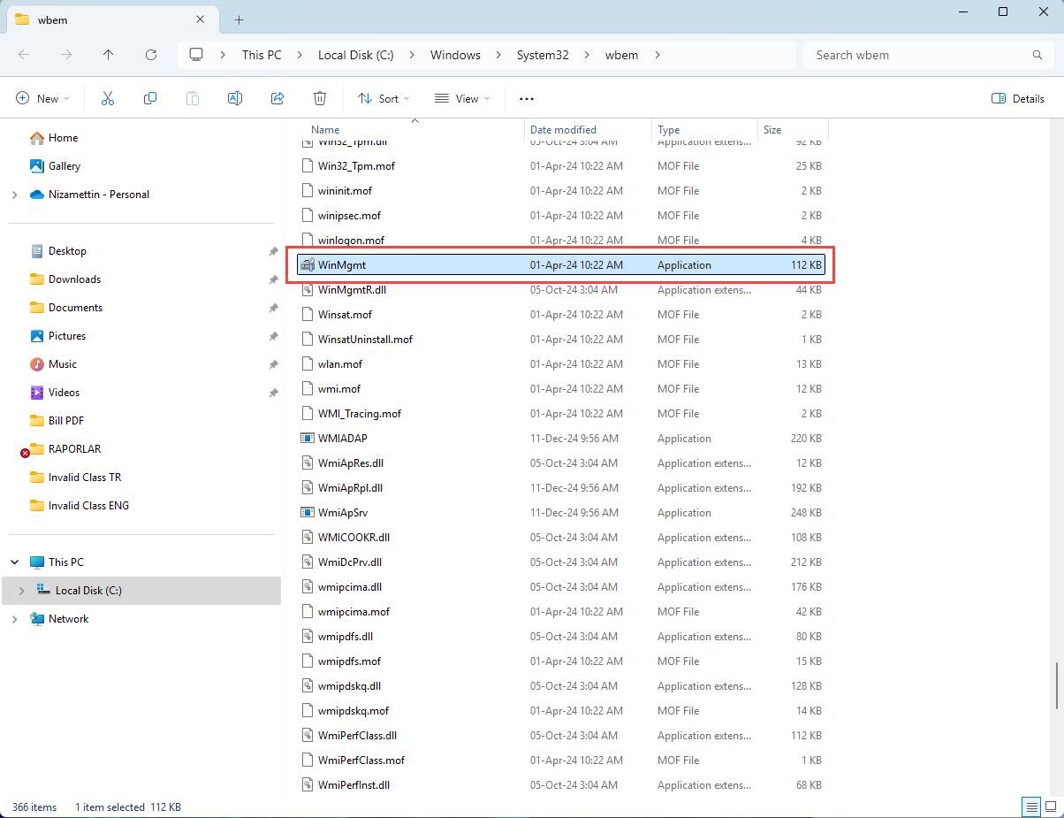Rename WinMgmt using the toolbar icon
The height and width of the screenshot is (818, 1064).
pyautogui.click(x=235, y=98)
